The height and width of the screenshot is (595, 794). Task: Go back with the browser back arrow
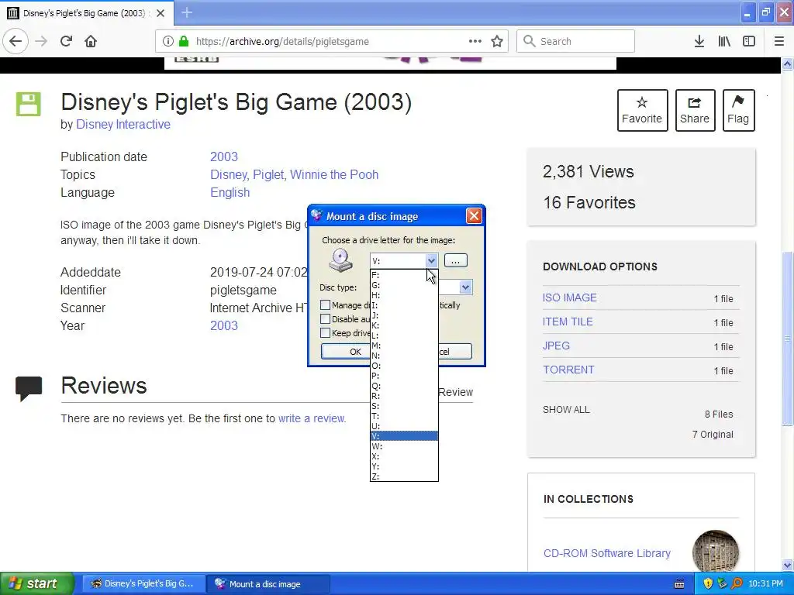point(16,41)
